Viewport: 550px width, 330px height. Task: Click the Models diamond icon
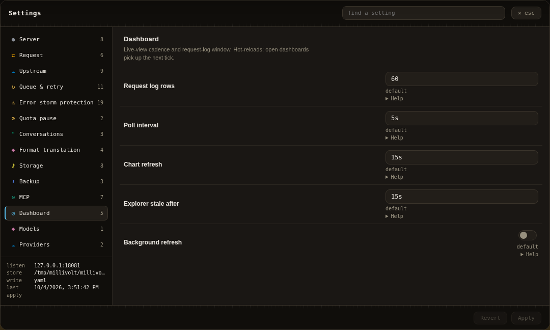click(13, 229)
